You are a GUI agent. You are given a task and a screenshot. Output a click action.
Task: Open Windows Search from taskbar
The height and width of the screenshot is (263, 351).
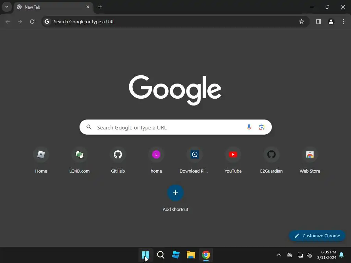click(x=161, y=255)
